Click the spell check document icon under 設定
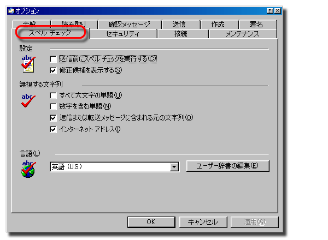 click(28, 64)
